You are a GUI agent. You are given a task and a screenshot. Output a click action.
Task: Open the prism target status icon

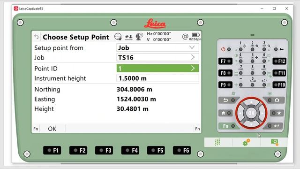128,37
